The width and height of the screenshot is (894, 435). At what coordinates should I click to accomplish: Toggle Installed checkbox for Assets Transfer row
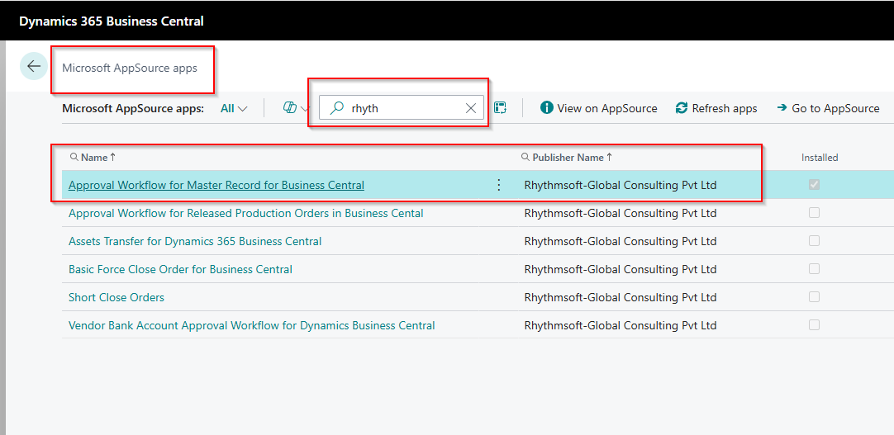(814, 241)
